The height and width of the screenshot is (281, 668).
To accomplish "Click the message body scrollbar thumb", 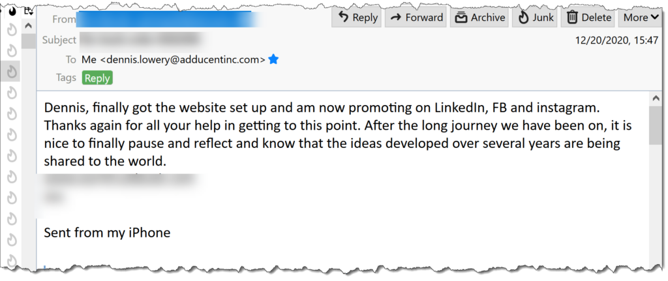I will point(655,126).
